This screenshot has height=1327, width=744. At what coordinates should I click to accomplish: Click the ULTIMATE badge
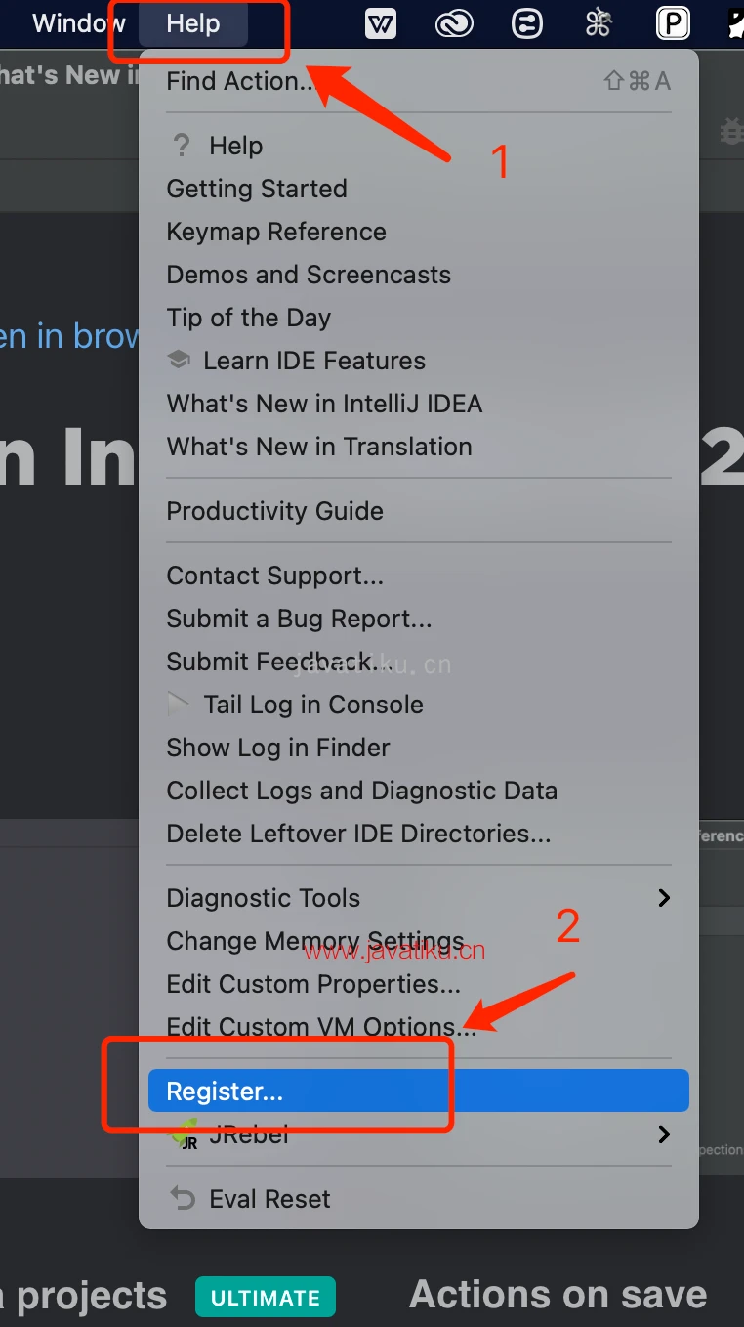pyautogui.click(x=265, y=1297)
